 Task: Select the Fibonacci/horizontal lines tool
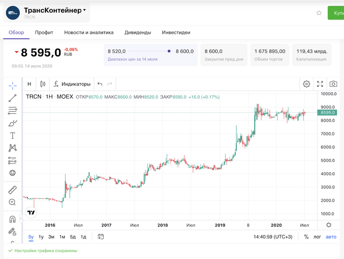click(12, 110)
